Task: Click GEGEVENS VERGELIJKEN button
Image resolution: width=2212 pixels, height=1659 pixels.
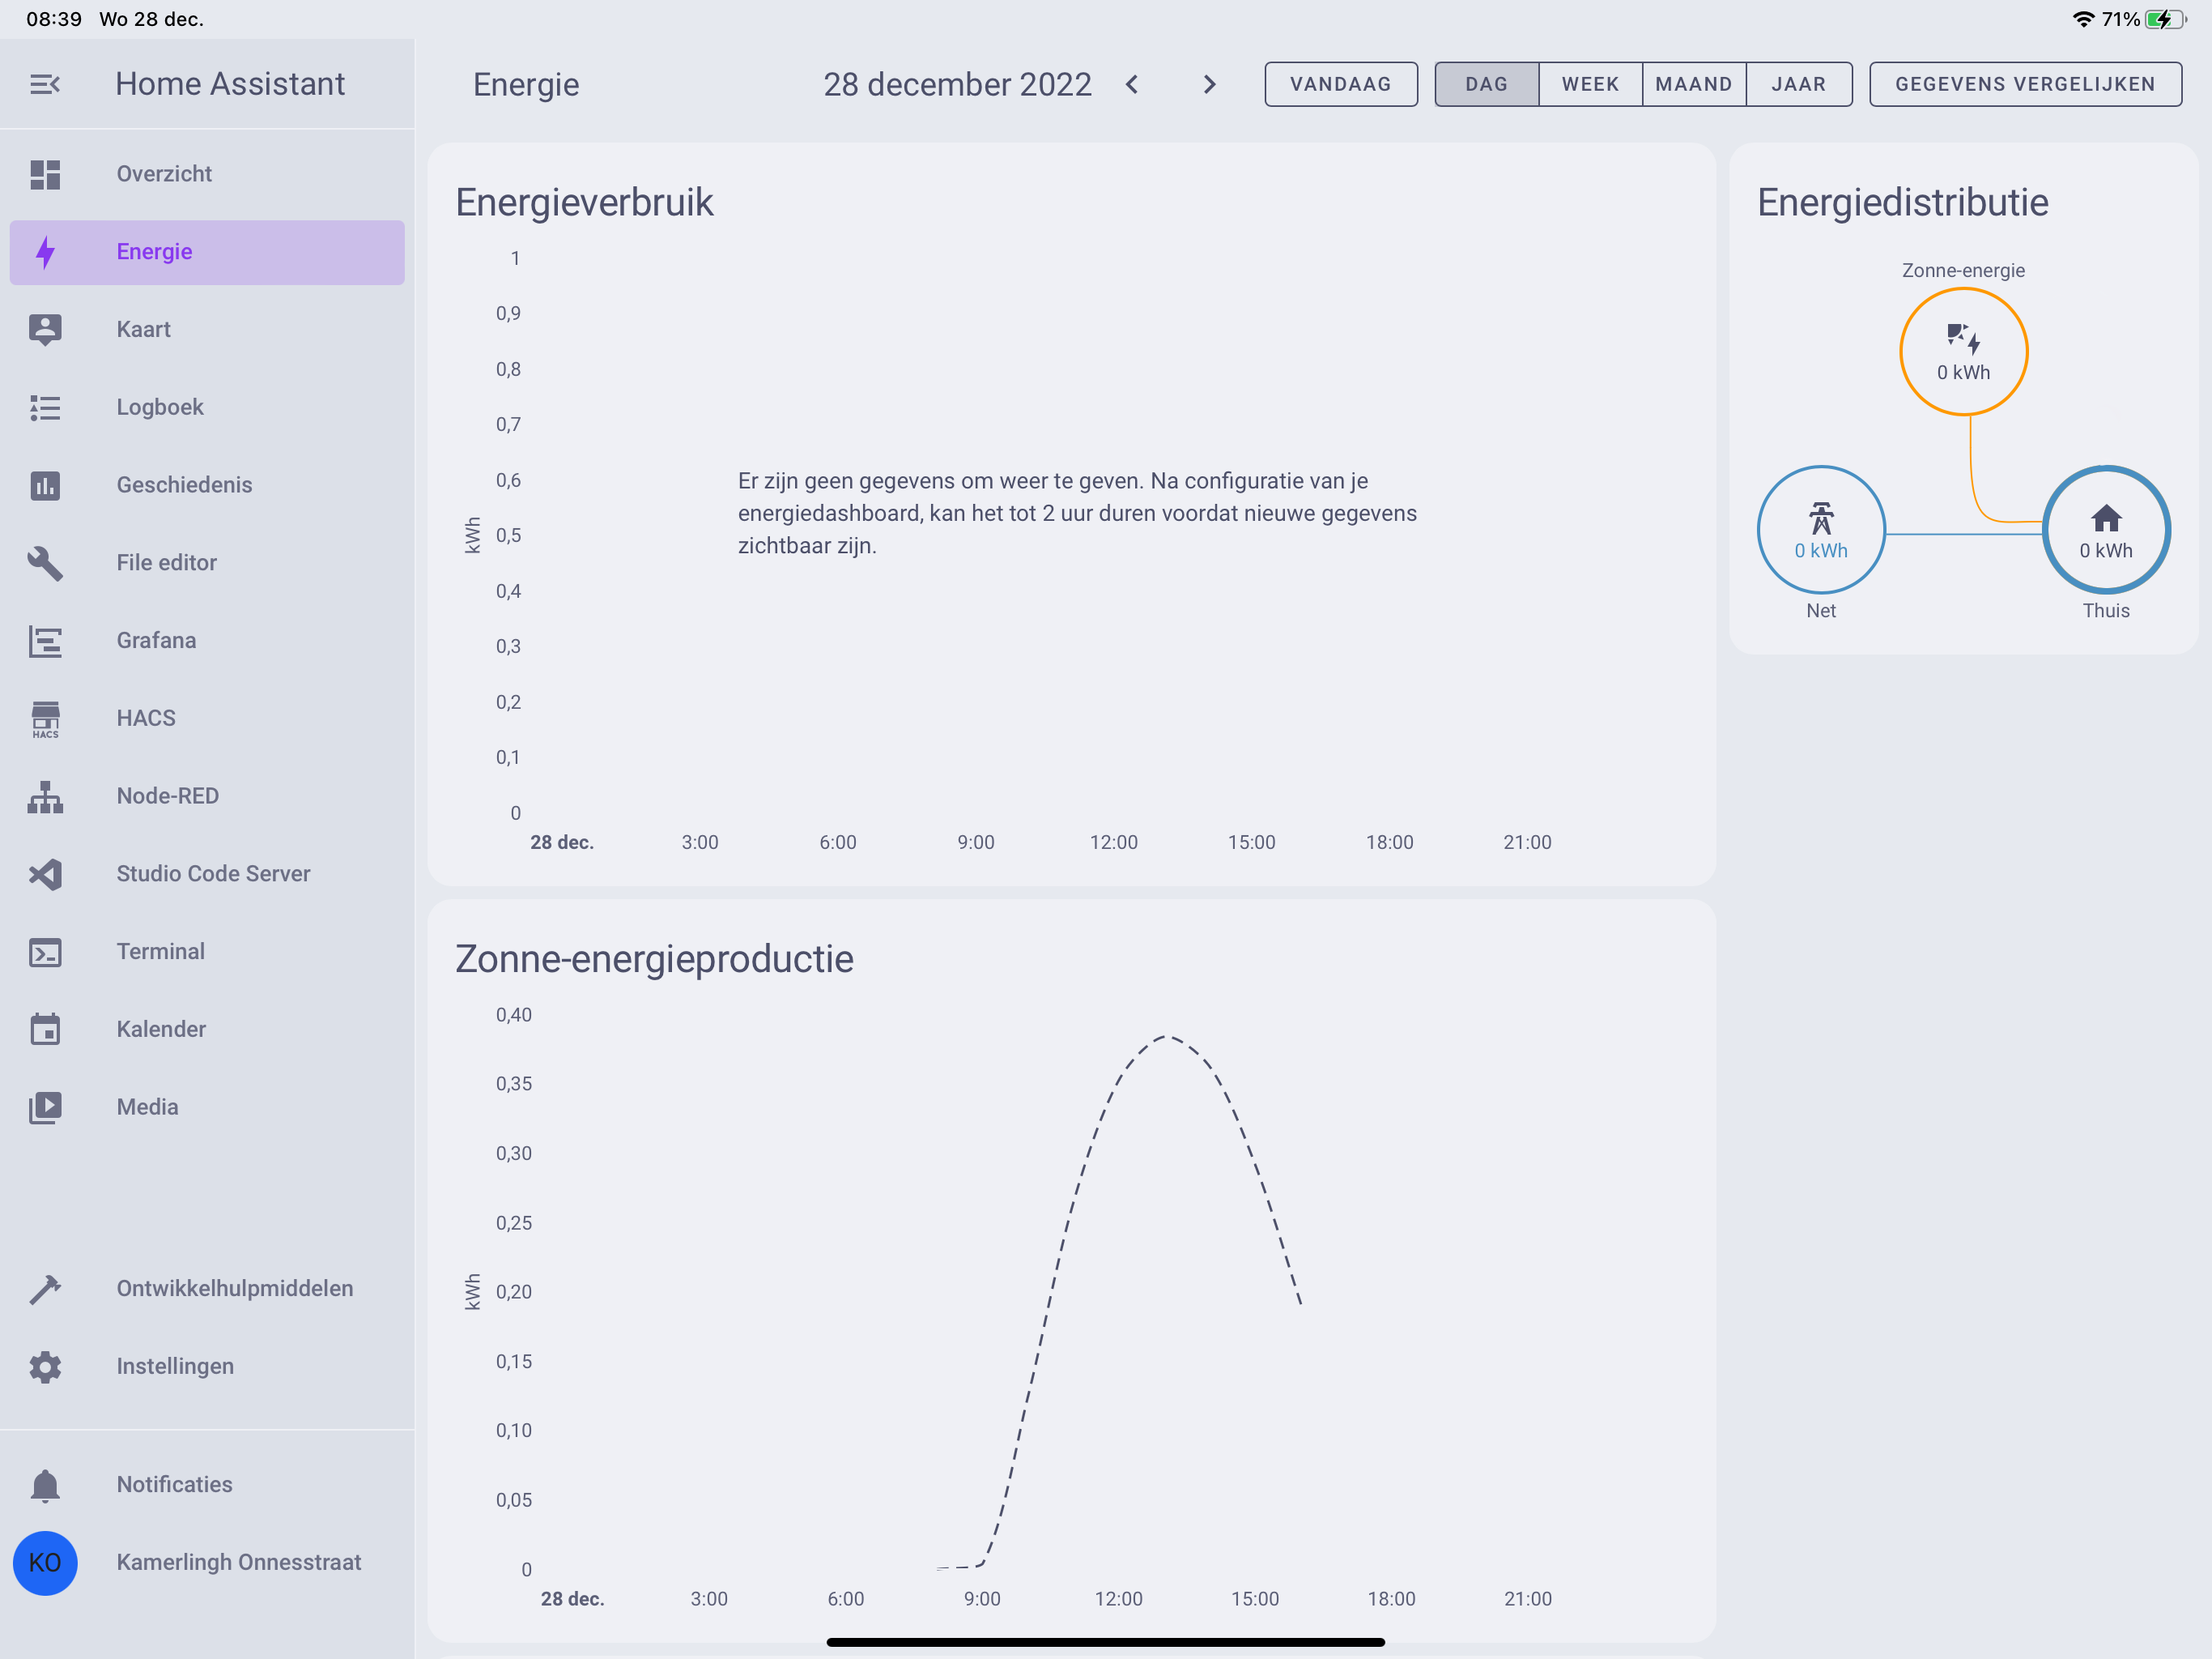Action: [2025, 84]
